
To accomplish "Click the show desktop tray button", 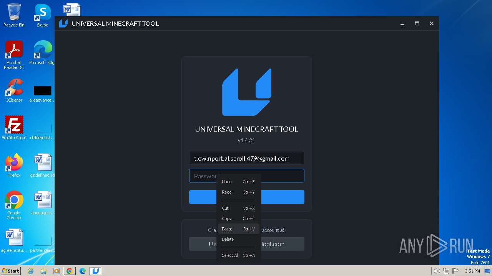I will 487,271.
